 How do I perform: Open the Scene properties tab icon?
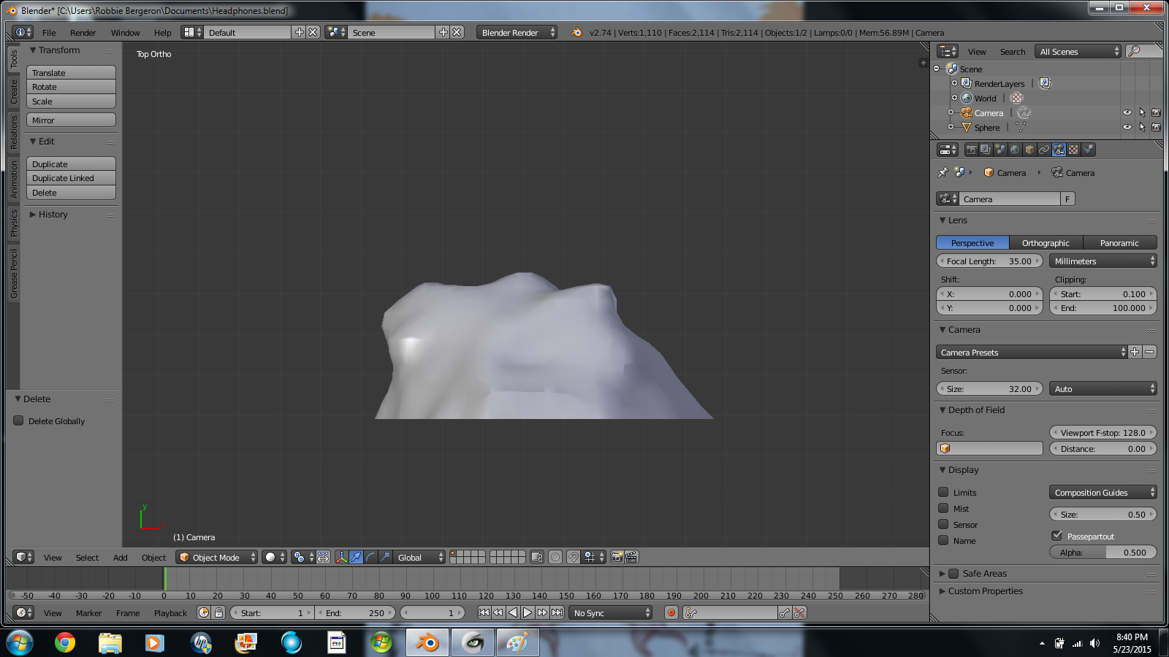pyautogui.click(x=1000, y=150)
